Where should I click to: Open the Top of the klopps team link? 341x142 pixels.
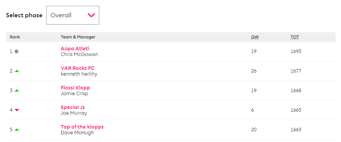[82, 127]
